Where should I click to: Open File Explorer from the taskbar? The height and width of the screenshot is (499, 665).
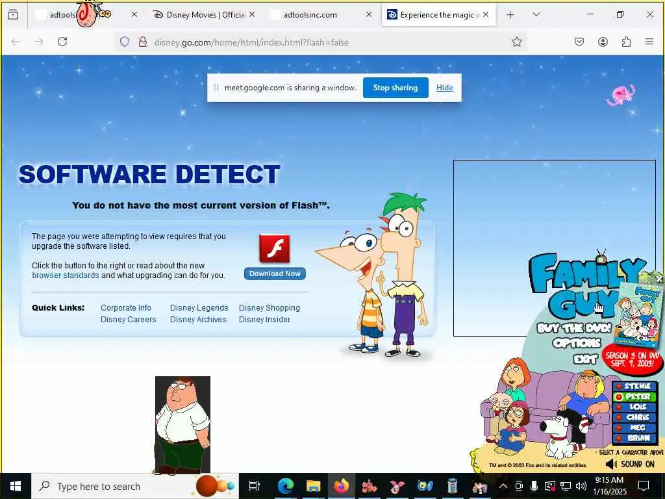314,486
